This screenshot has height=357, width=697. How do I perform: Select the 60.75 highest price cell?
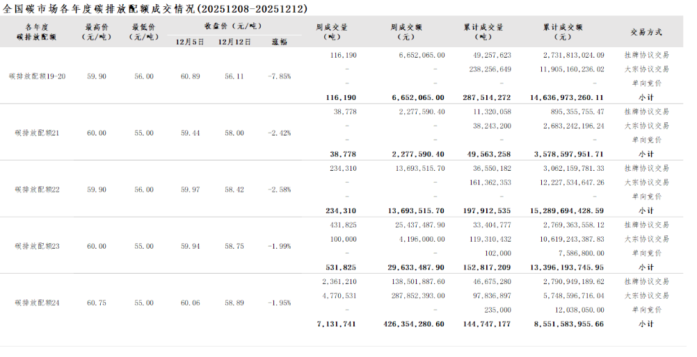tap(97, 303)
